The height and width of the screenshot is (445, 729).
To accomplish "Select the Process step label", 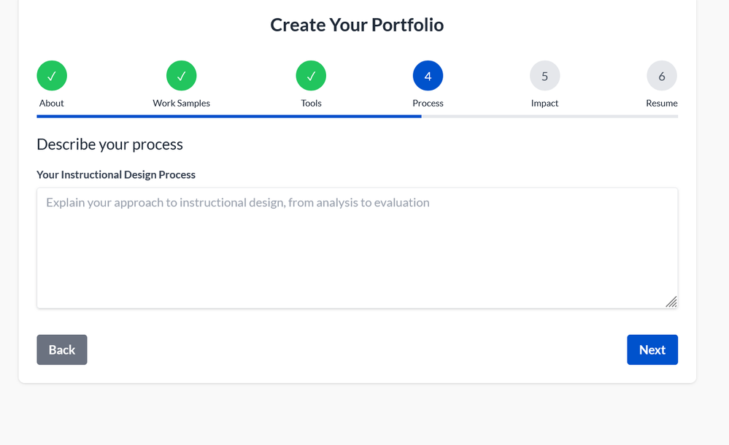I will click(x=428, y=103).
